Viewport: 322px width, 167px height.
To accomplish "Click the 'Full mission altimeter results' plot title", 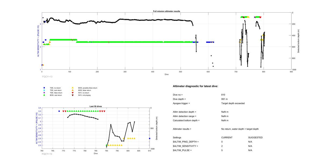I will [166, 11].
